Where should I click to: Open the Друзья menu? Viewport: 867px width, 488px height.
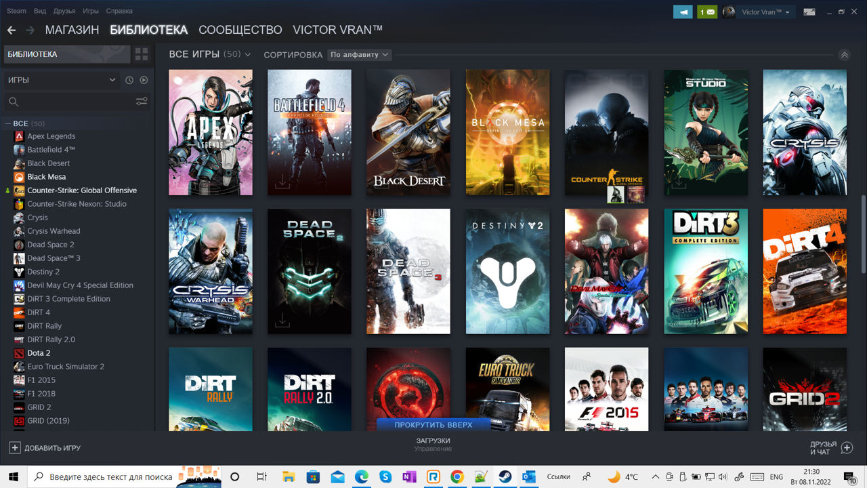[64, 12]
